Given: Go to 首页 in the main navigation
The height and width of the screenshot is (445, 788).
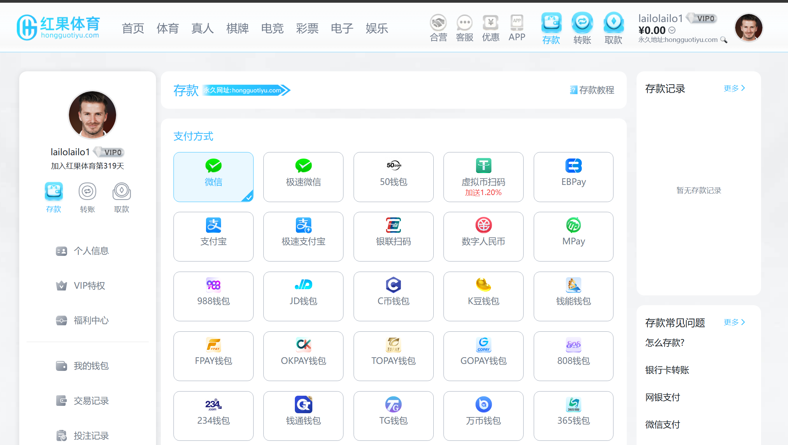Looking at the screenshot, I should coord(133,28).
